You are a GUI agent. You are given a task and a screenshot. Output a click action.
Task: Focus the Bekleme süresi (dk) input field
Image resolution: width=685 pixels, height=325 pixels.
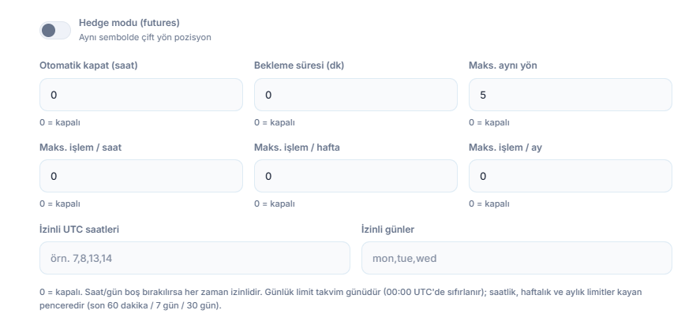(356, 95)
